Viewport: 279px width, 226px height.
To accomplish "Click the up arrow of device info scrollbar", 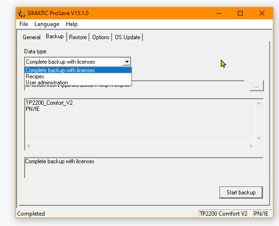I will [x=259, y=103].
